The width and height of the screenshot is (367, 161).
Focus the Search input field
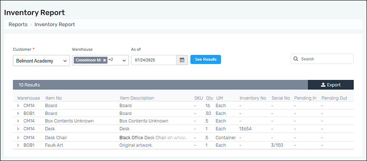coord(322,59)
